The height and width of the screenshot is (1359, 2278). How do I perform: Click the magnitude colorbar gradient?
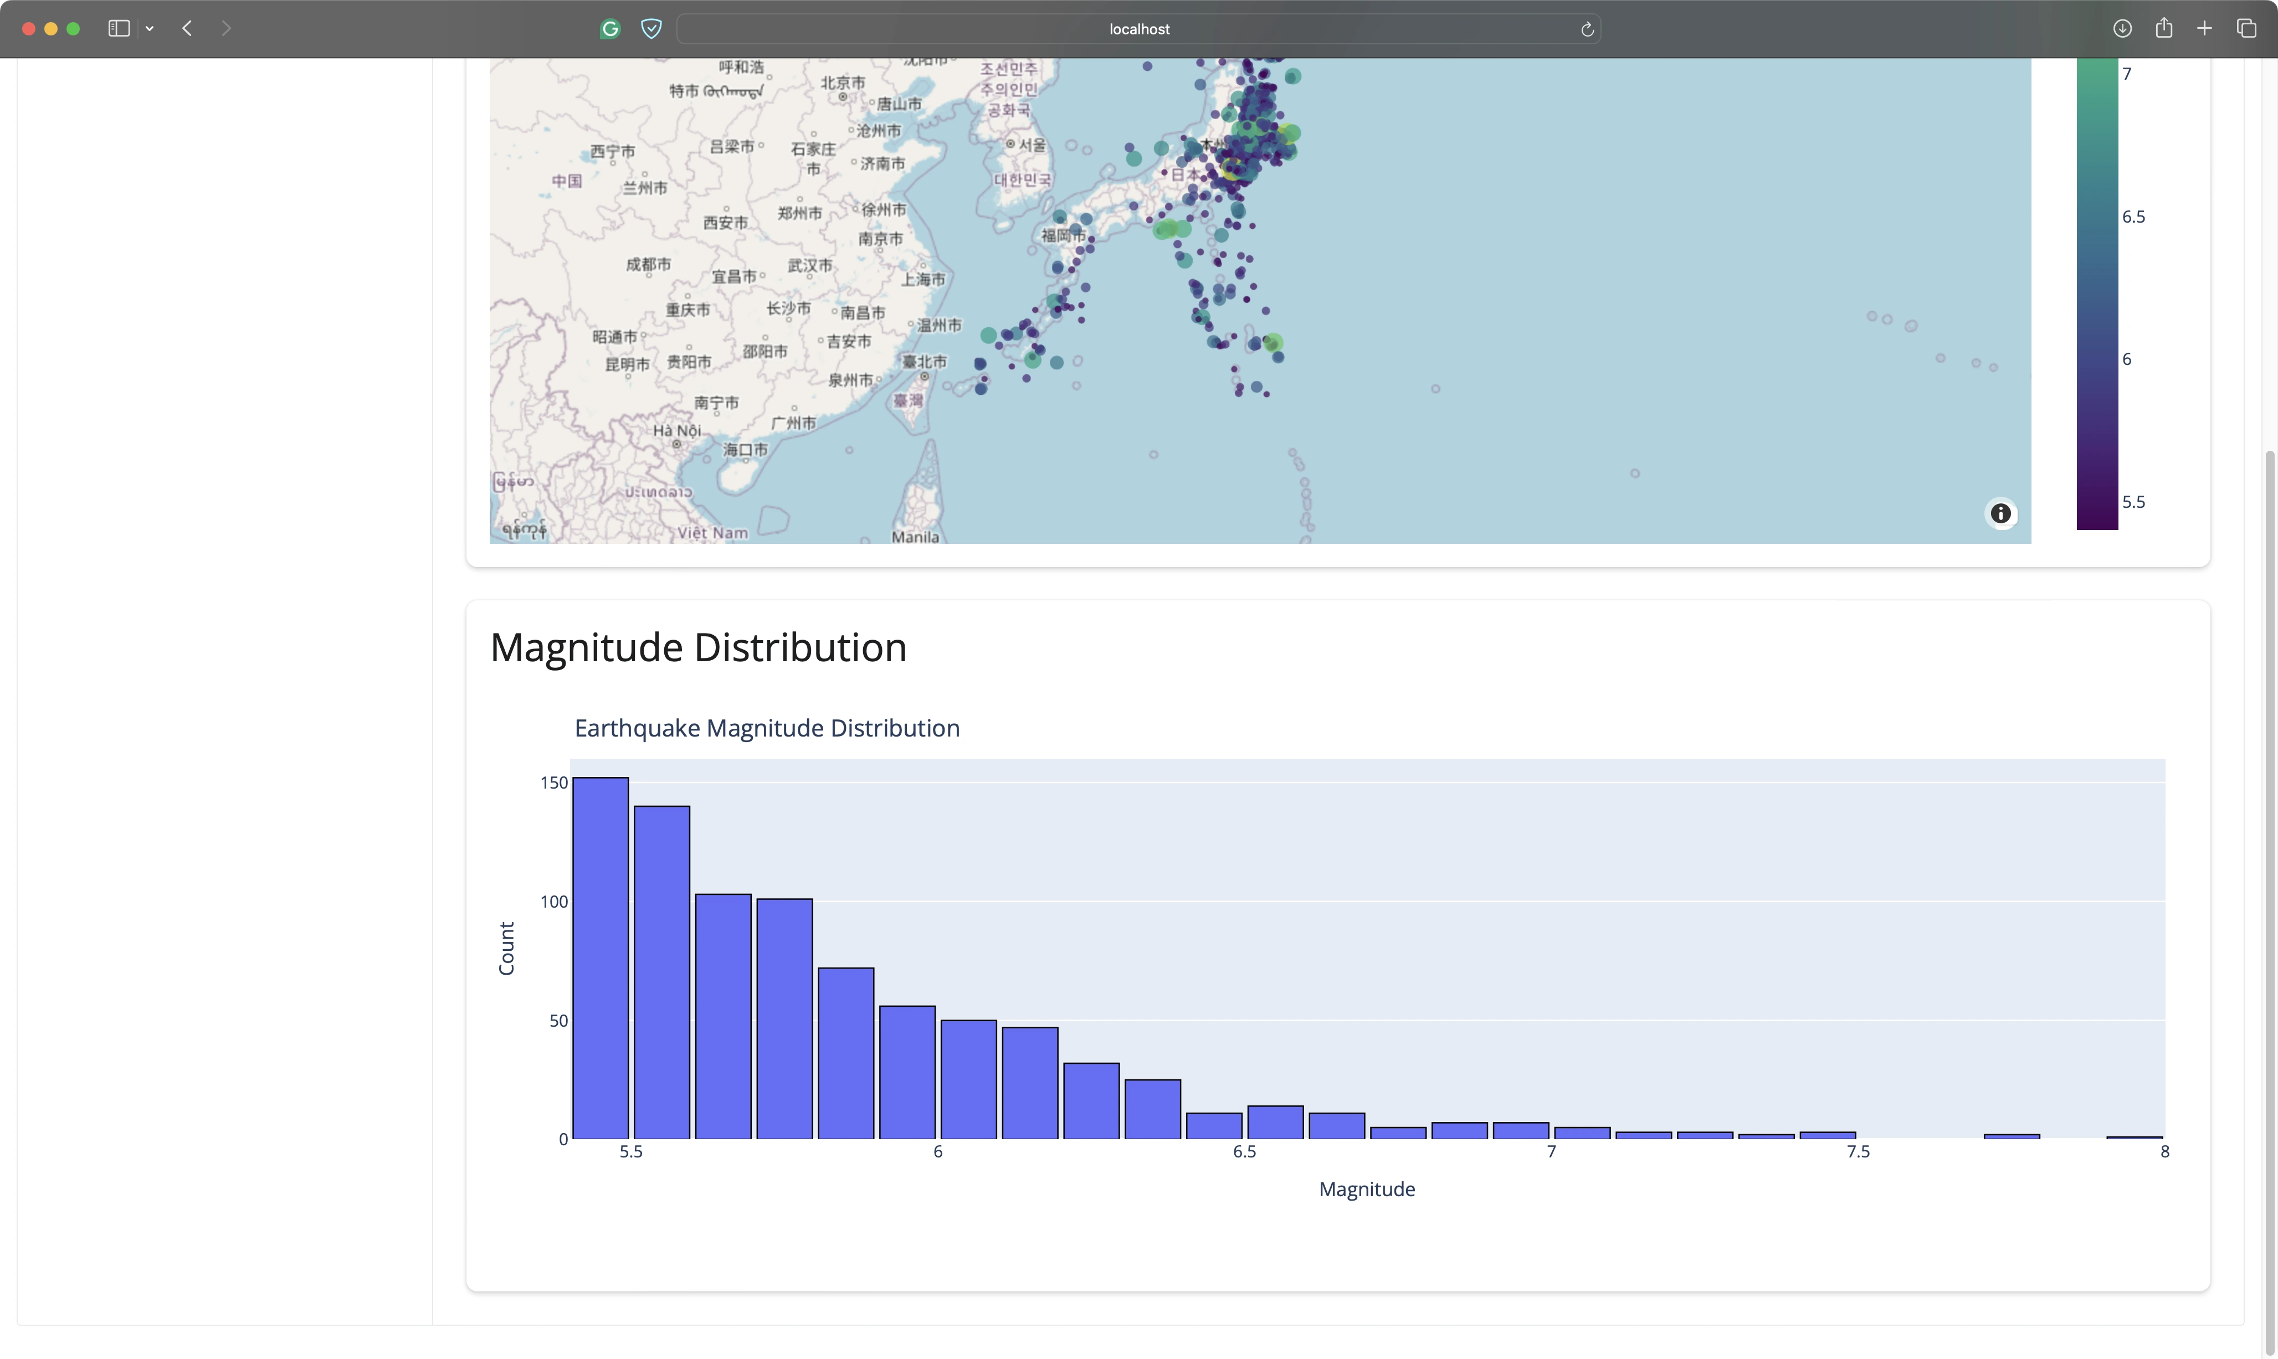[2097, 294]
